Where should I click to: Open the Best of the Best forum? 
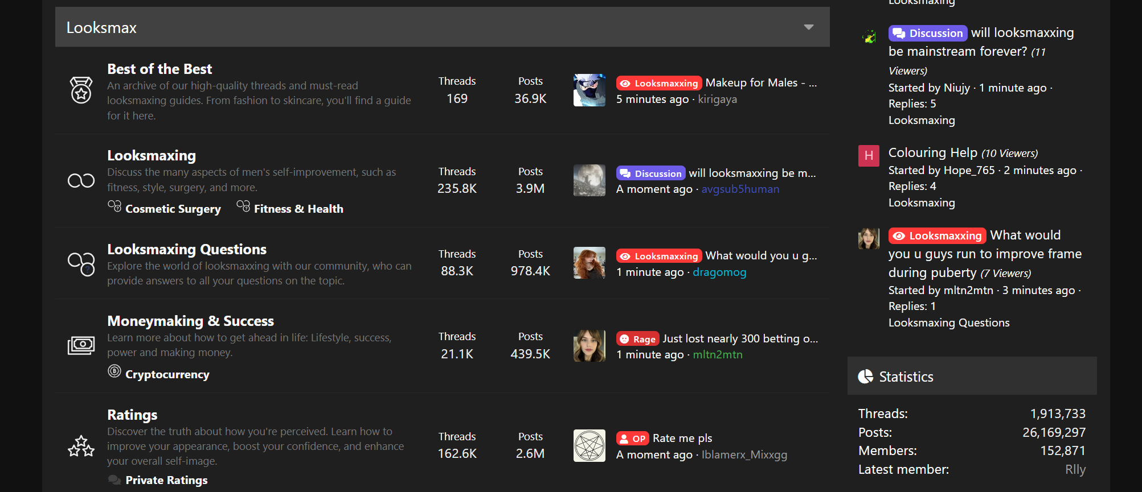coord(159,69)
